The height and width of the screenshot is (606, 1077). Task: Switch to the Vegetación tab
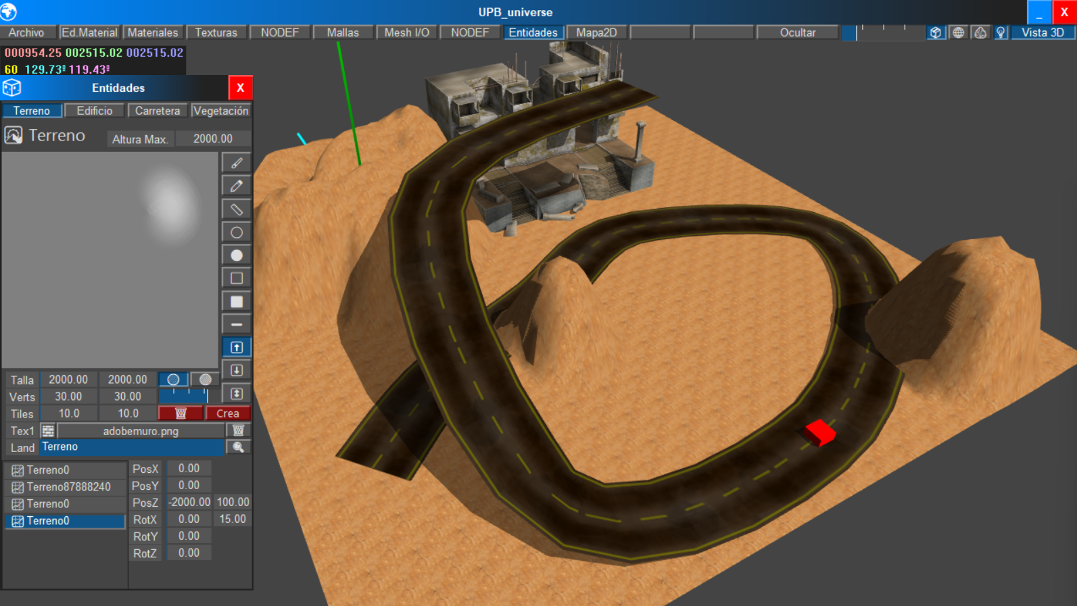[221, 111]
